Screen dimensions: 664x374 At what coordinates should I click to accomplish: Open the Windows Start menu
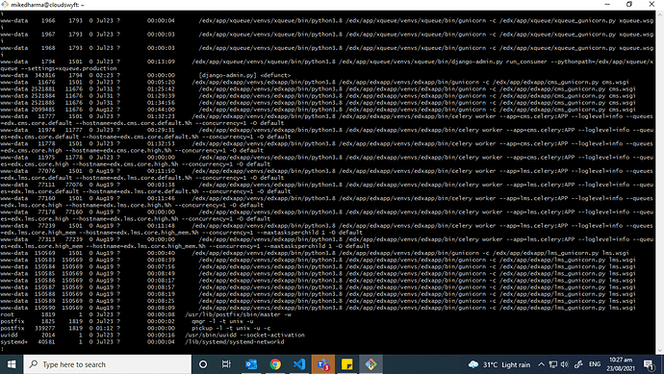(12, 364)
